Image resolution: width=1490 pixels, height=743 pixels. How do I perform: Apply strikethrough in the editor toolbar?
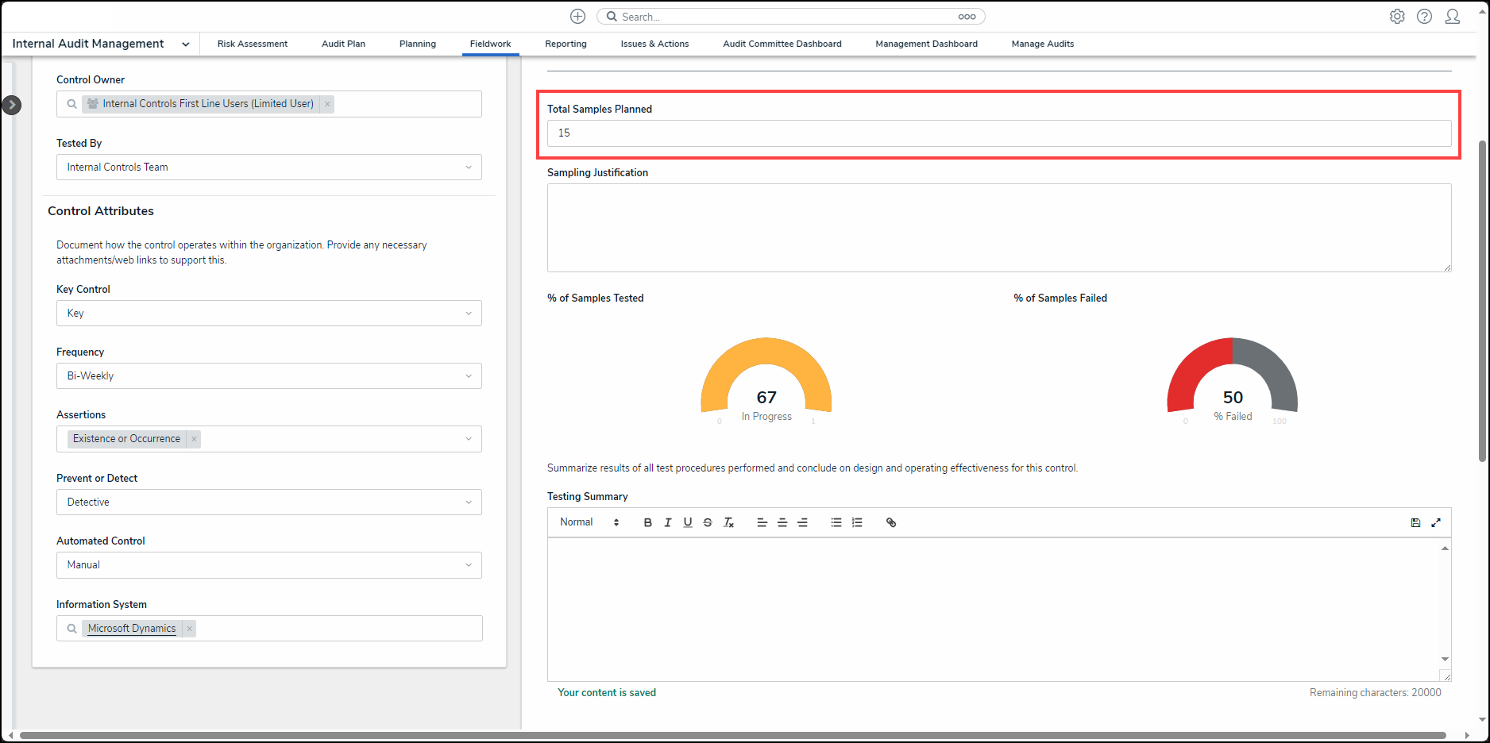708,522
